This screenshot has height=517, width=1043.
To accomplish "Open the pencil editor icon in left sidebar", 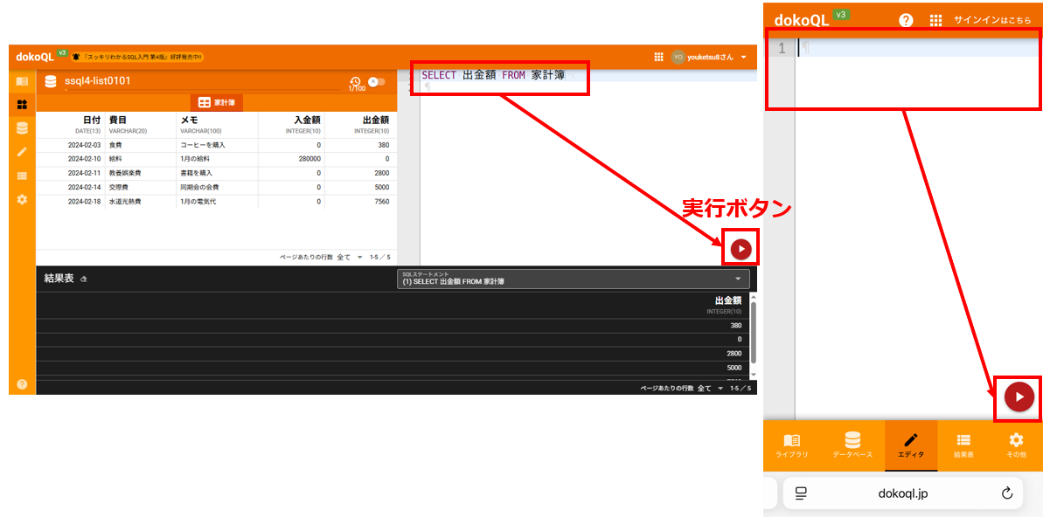I will (22, 152).
